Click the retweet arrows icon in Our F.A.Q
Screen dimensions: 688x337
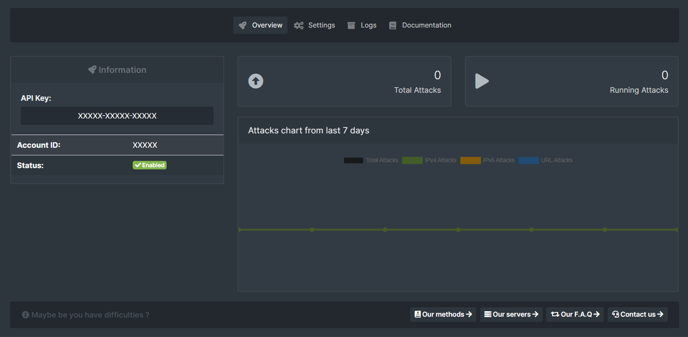(x=555, y=314)
